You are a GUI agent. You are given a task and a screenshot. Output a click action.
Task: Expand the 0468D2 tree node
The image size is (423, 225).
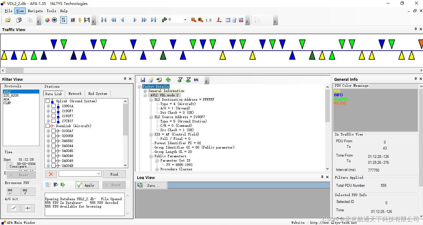click(x=48, y=141)
